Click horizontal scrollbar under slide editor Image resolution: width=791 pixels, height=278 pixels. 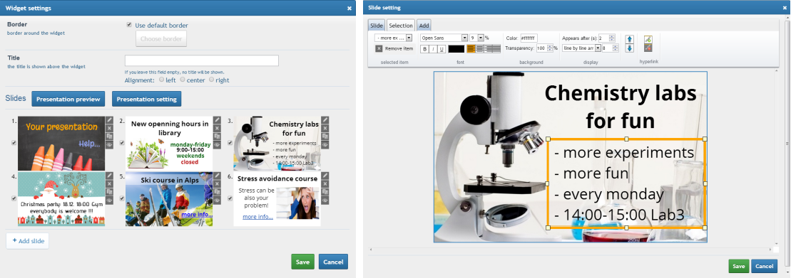coord(571,249)
